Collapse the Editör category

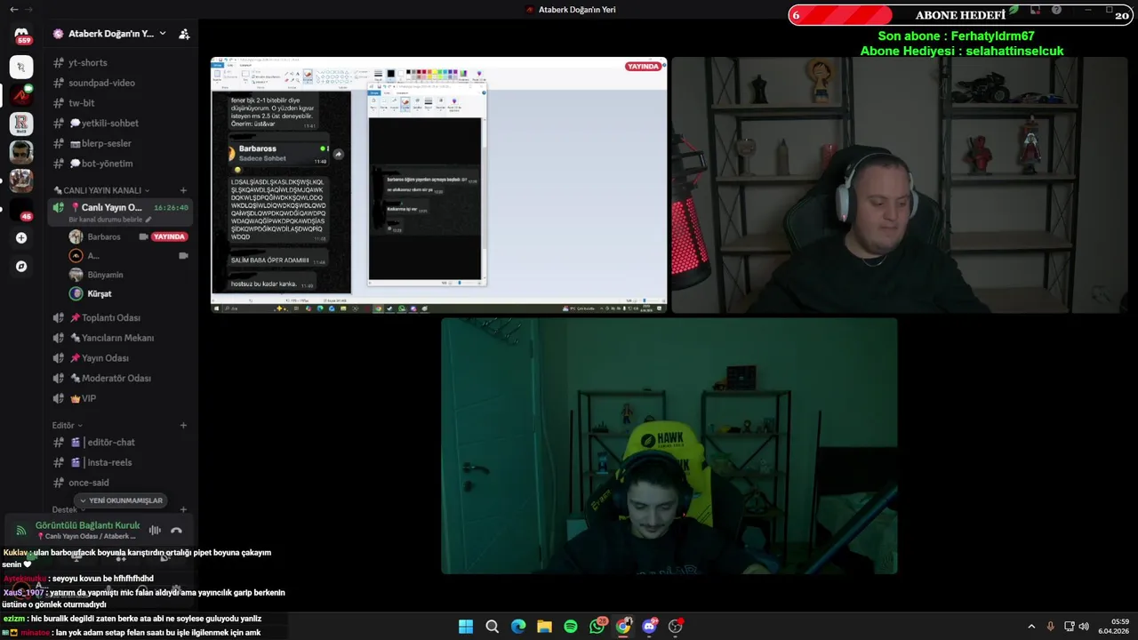pos(67,425)
